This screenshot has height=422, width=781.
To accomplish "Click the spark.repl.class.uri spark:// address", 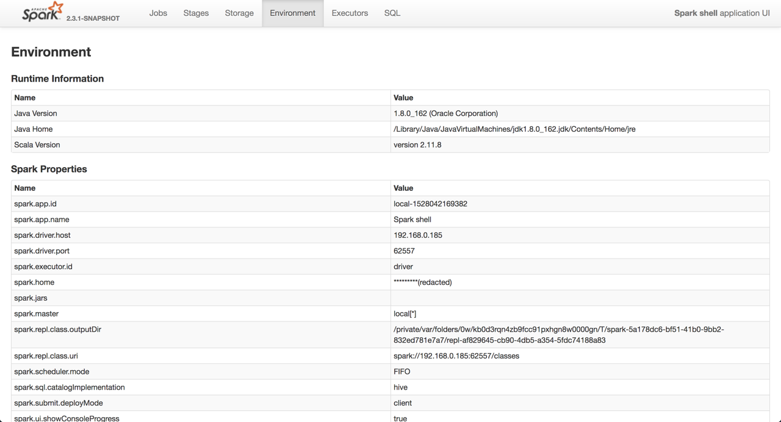I will coord(456,356).
